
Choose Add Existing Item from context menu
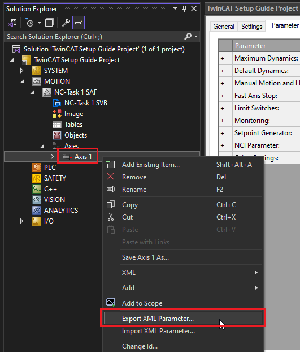point(183,165)
